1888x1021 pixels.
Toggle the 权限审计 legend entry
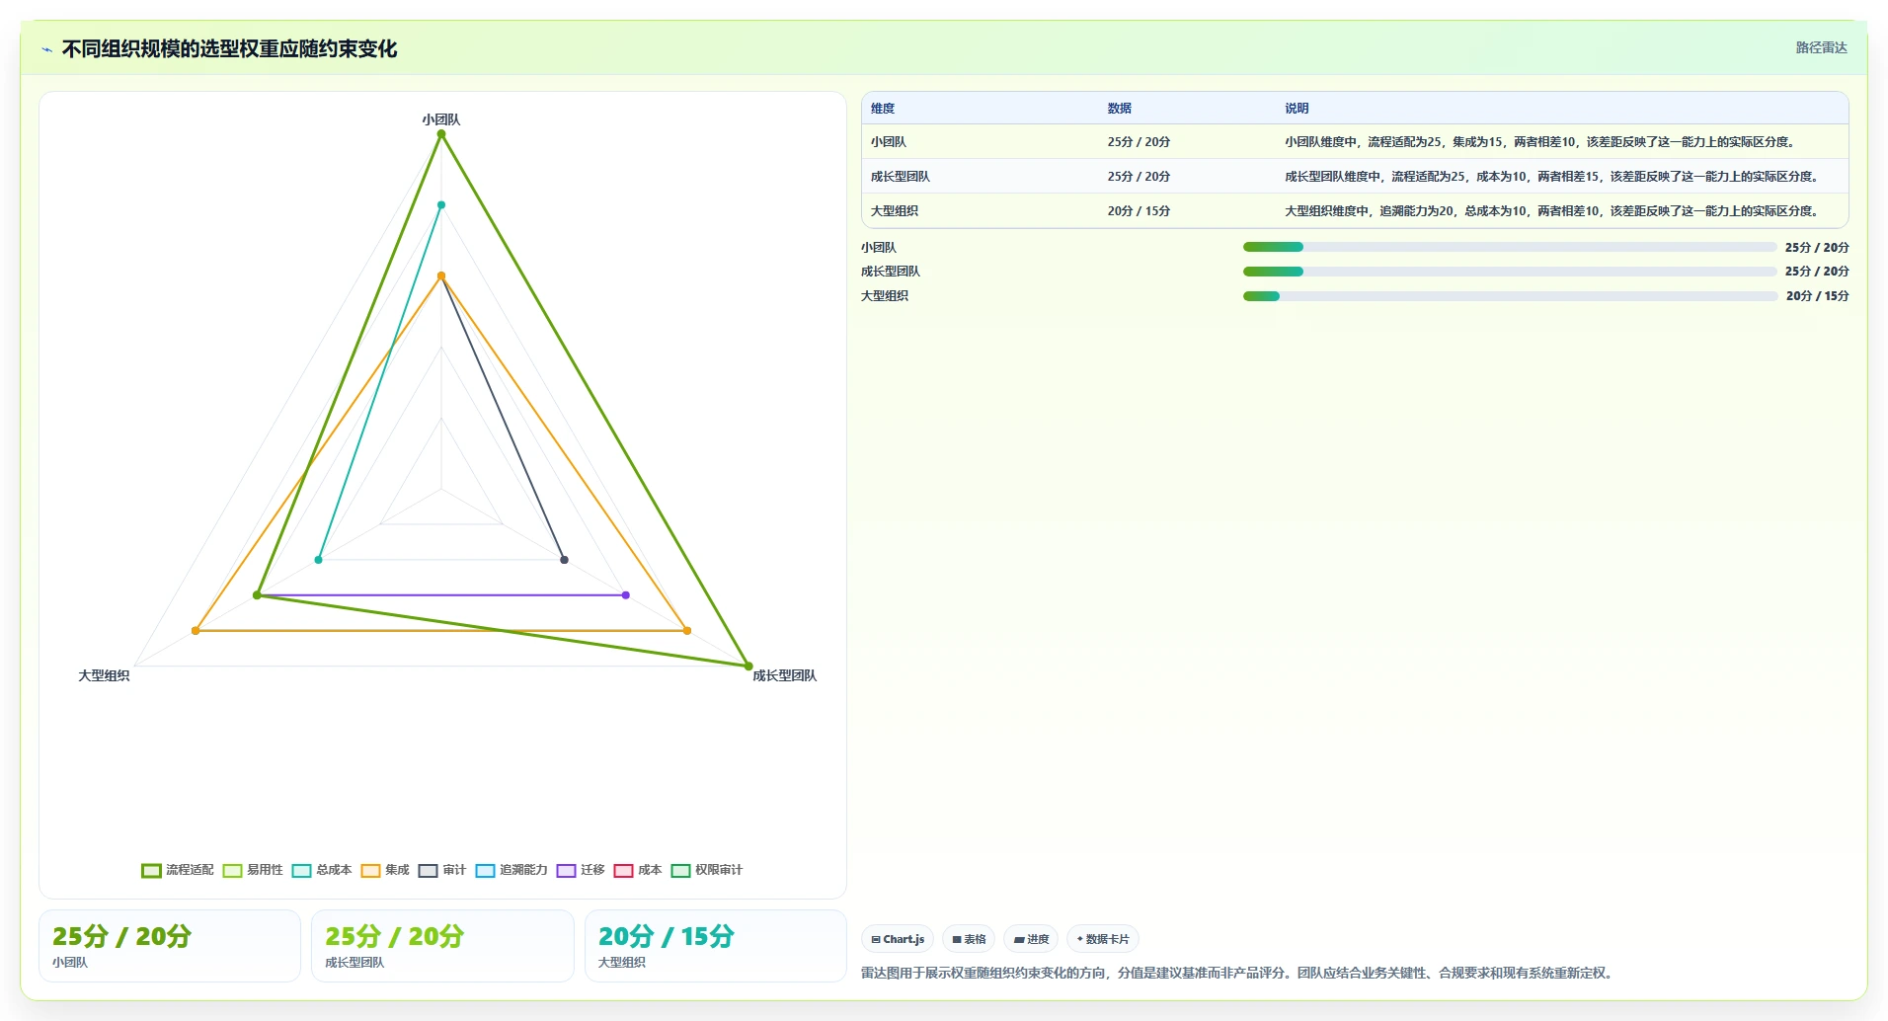tap(707, 870)
